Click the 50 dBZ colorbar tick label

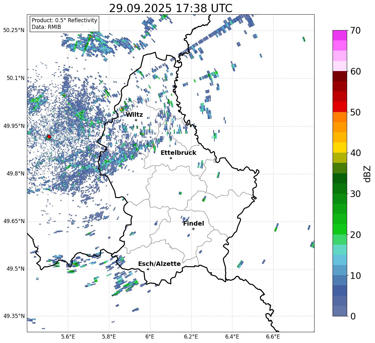(355, 112)
